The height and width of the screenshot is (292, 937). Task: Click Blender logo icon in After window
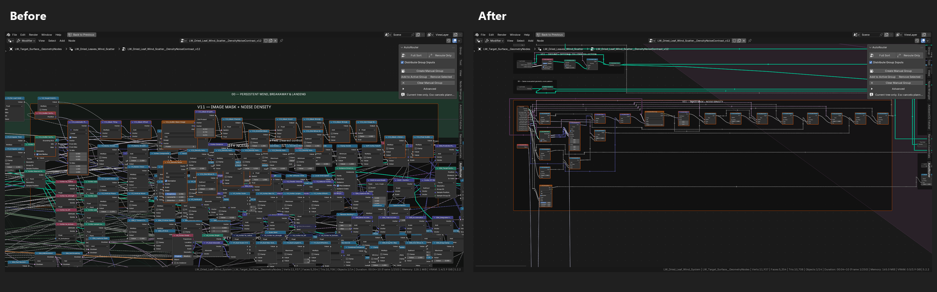click(477, 35)
